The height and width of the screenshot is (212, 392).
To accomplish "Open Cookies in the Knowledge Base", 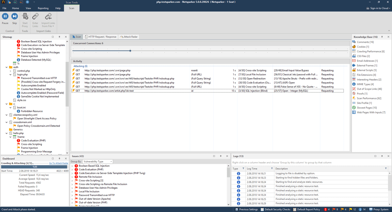I will (361, 46).
